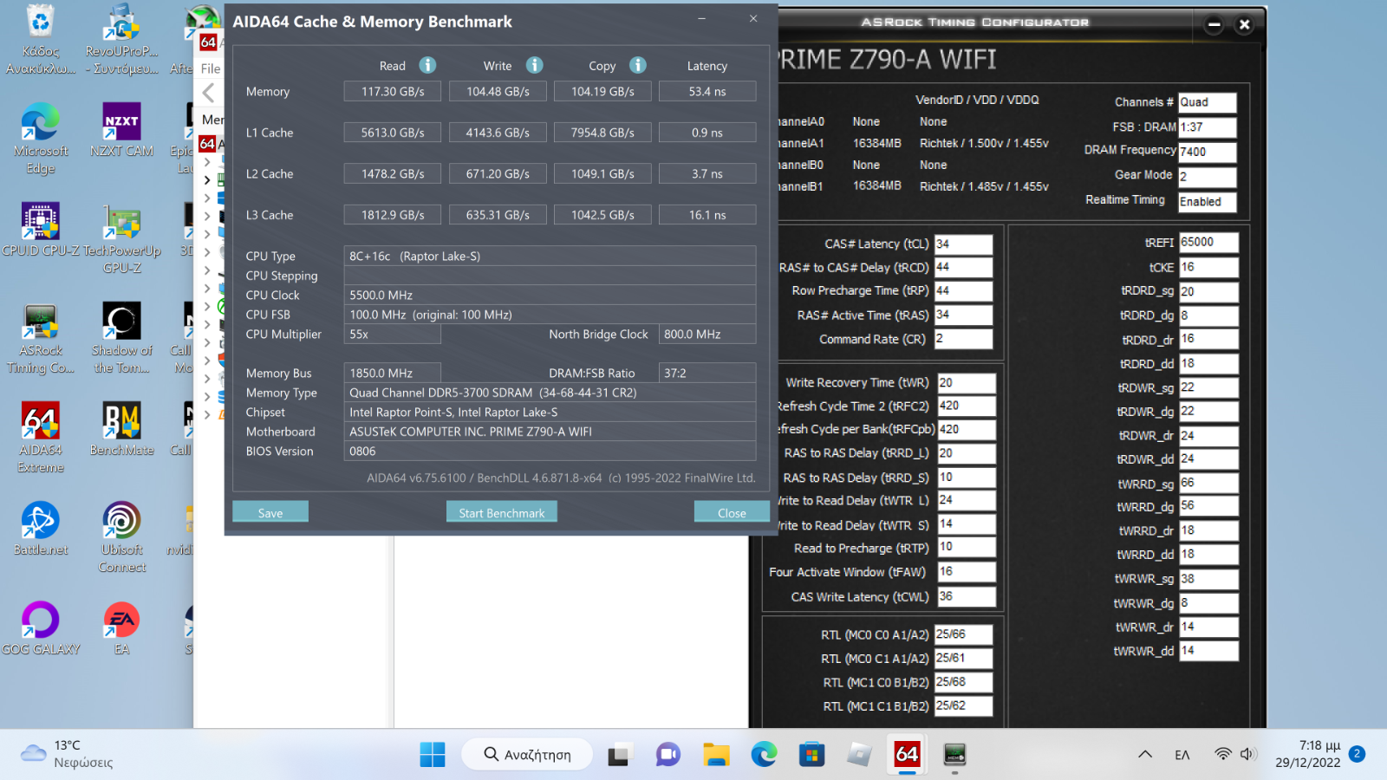Launch Microsoft Edge from desktop
This screenshot has width=1387, height=780.
pyautogui.click(x=40, y=139)
